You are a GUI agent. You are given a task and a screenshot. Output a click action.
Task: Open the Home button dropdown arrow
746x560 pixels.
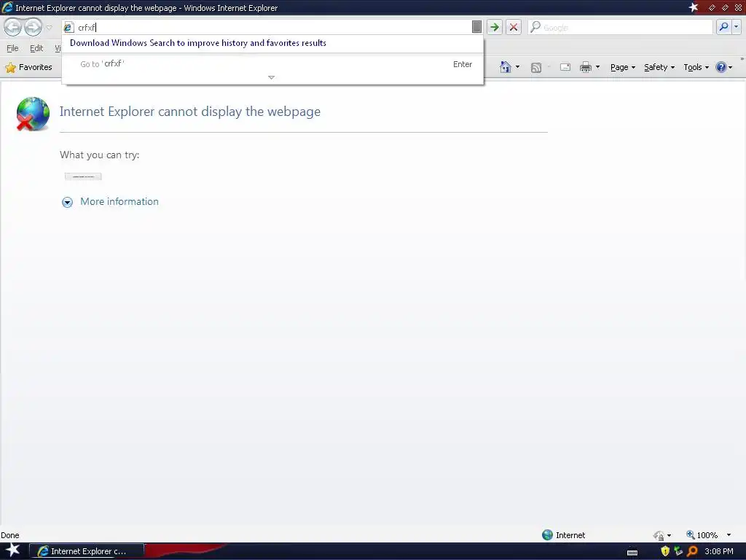click(x=518, y=67)
